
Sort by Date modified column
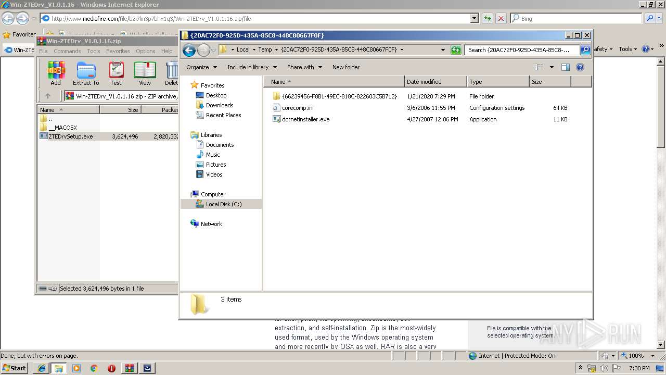tap(436, 82)
